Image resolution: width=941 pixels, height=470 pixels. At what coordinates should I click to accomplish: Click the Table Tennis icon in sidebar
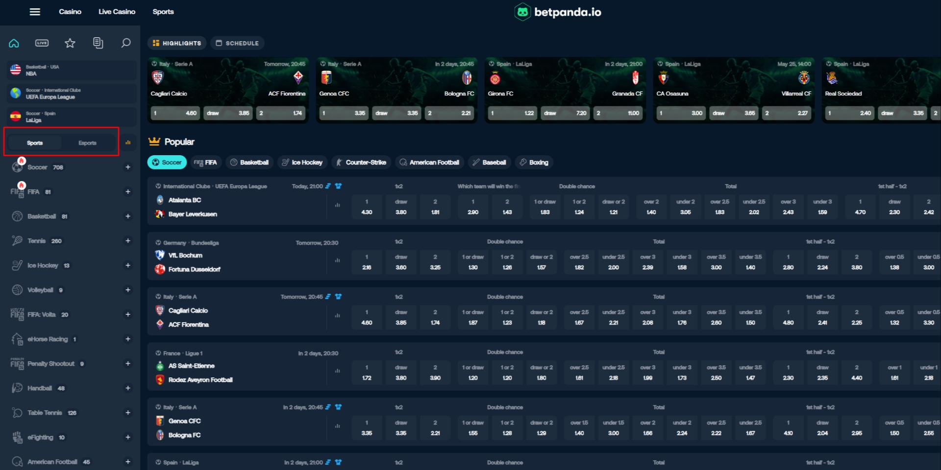click(x=18, y=413)
